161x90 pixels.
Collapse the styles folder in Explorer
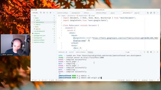point(36,27)
